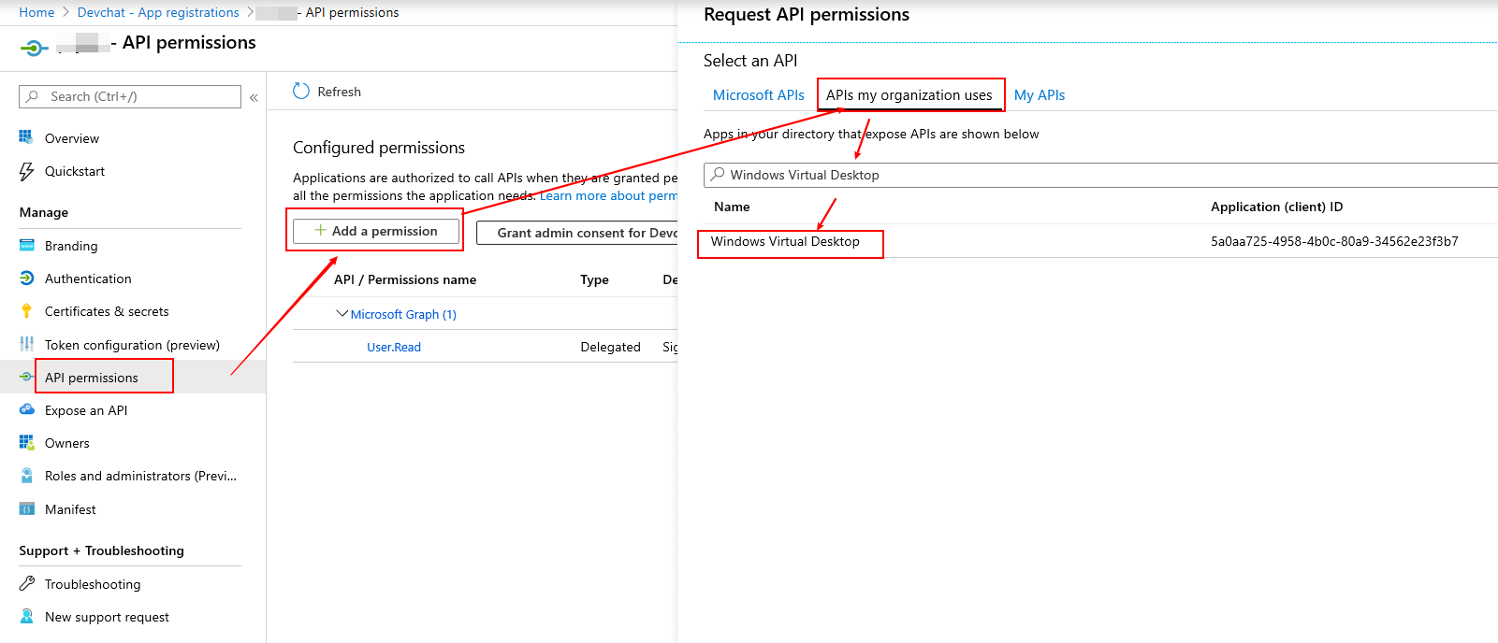The image size is (1498, 643).
Task: Click application ID 5a0aa725-4958-4b0c-80a9-34562e23f3b7
Action: pyautogui.click(x=1334, y=241)
